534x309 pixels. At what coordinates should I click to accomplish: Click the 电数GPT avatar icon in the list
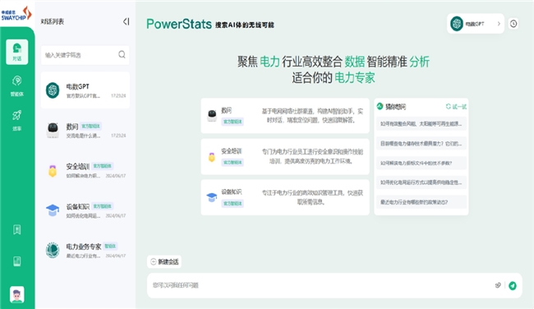point(53,90)
